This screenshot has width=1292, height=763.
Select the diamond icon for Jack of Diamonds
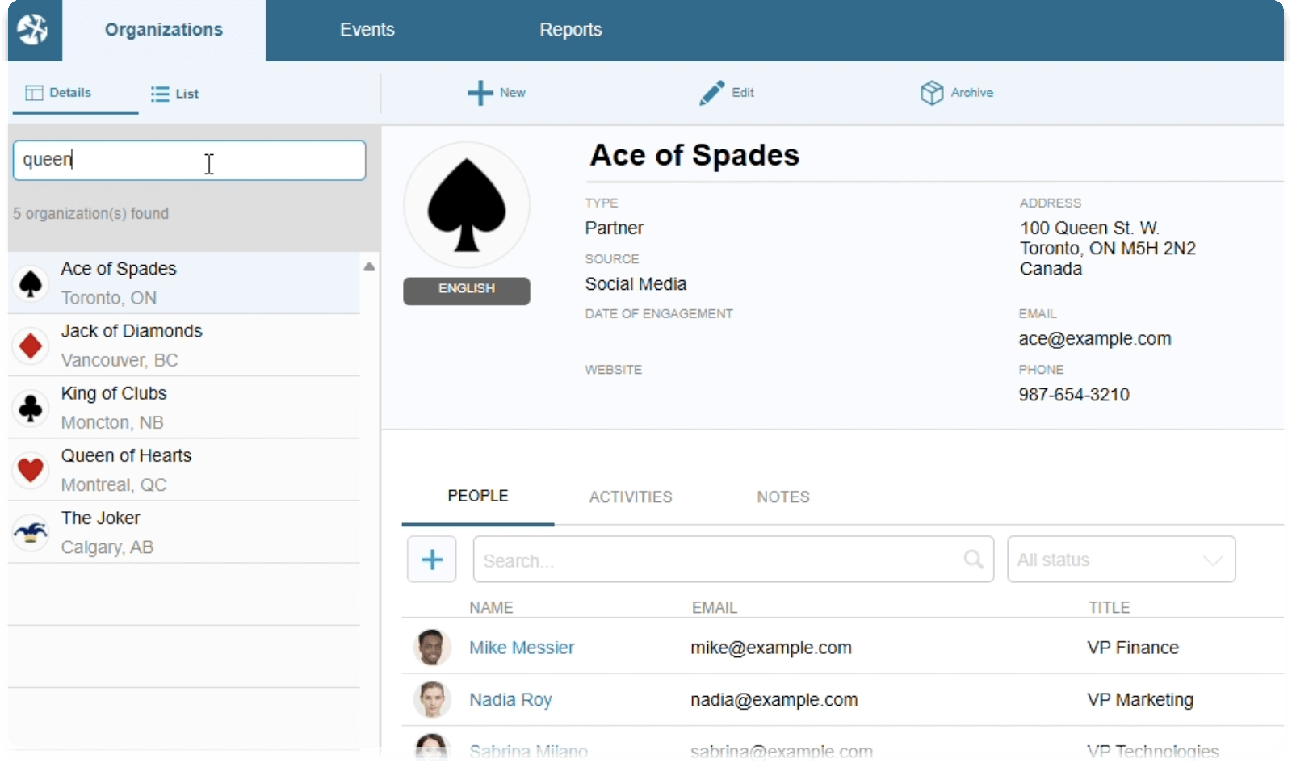click(x=31, y=346)
